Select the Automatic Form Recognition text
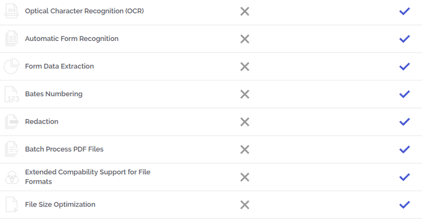 click(x=72, y=39)
